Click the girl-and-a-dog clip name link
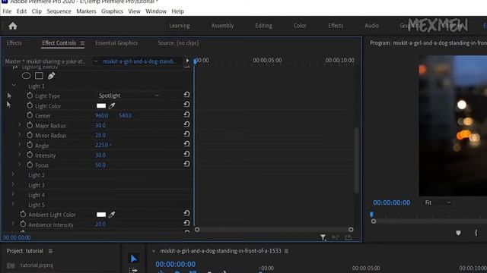The width and height of the screenshot is (487, 273). (139, 61)
